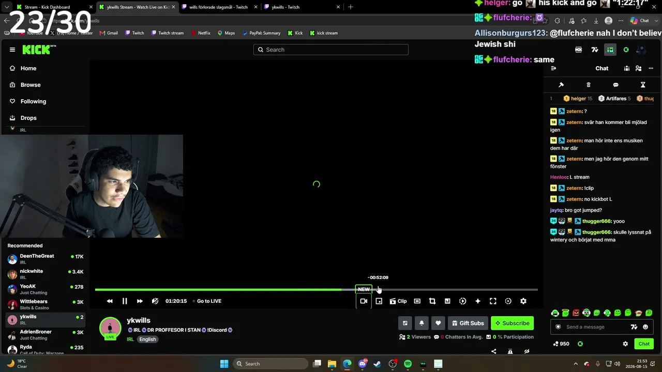Open chat settings gear
This screenshot has height=372, width=662.
tap(625, 344)
